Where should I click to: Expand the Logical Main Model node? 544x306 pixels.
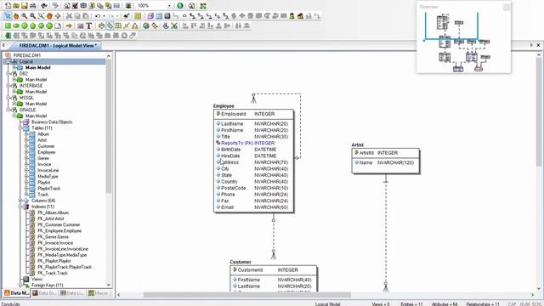14,67
